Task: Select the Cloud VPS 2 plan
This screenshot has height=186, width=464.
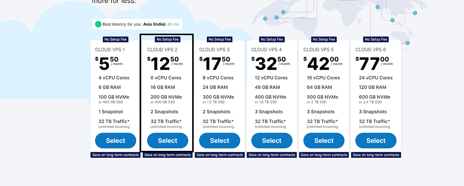Action: point(167,141)
